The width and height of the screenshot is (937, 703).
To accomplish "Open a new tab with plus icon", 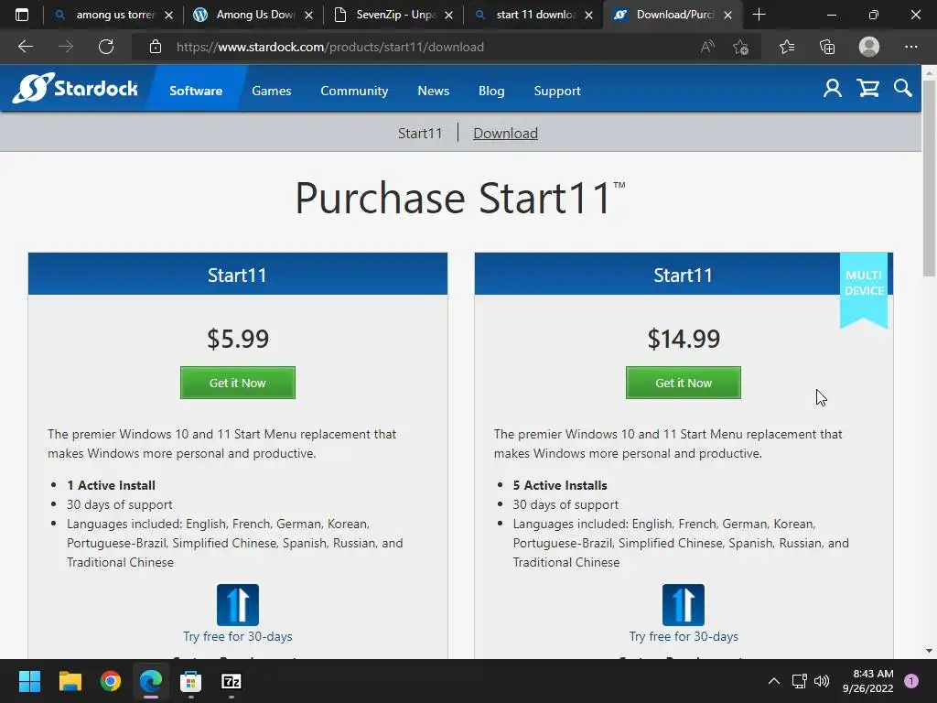I will pyautogui.click(x=759, y=15).
